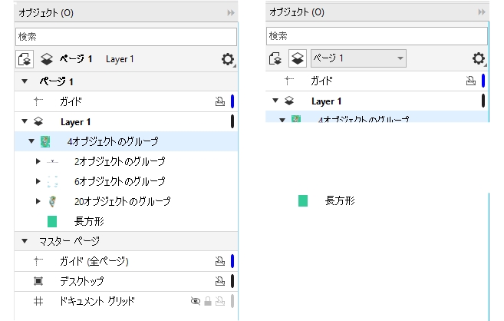Click the show pages view icon in left panel

pyautogui.click(x=25, y=59)
